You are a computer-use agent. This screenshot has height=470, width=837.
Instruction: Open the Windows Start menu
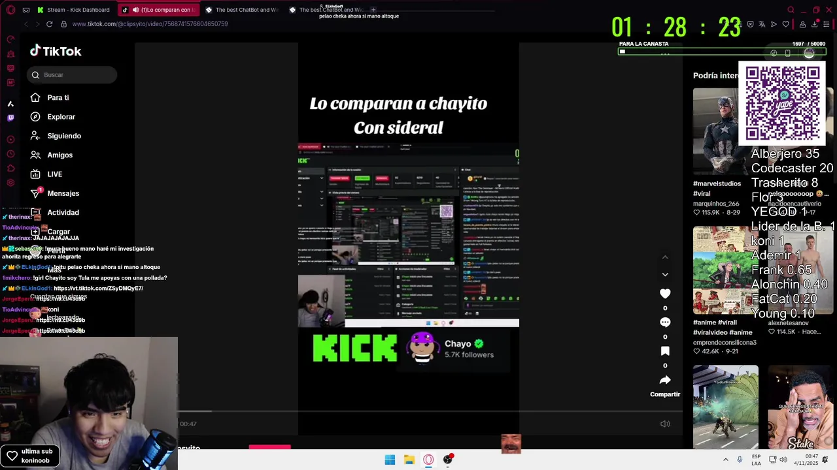pos(390,460)
